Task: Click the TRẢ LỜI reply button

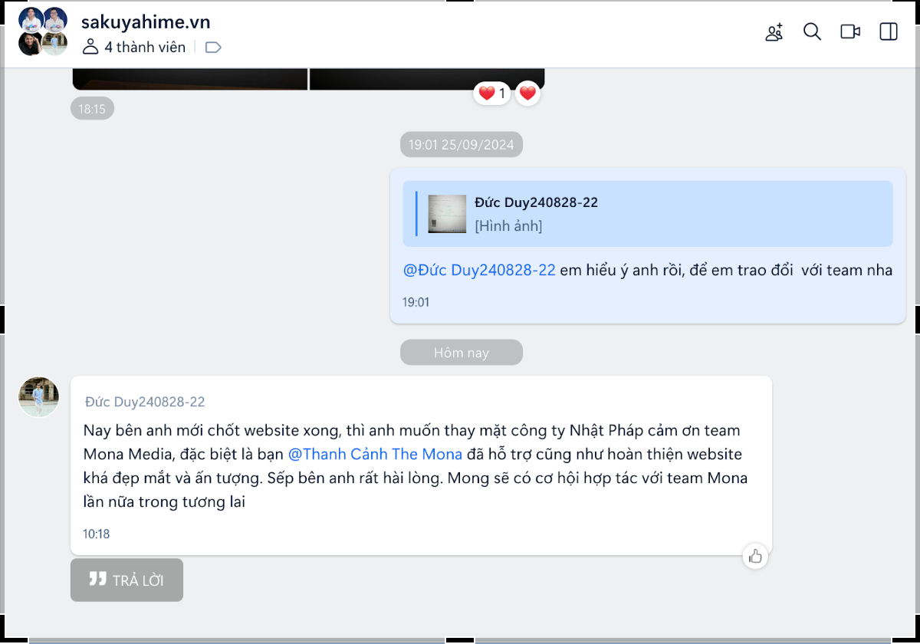Action: tap(127, 580)
